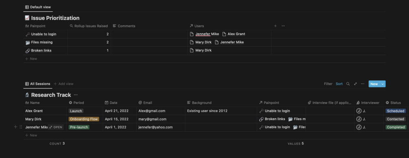Click the Name column header in Research Track
The width and height of the screenshot is (409, 158).
33,103
